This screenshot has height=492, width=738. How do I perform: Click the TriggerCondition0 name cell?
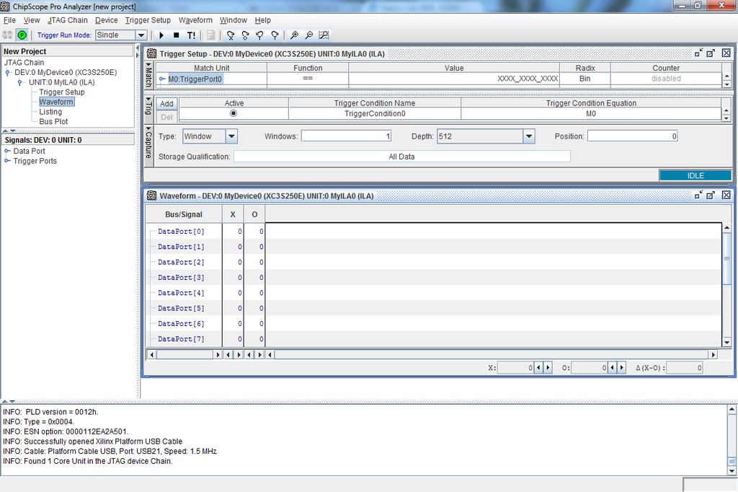tap(375, 113)
